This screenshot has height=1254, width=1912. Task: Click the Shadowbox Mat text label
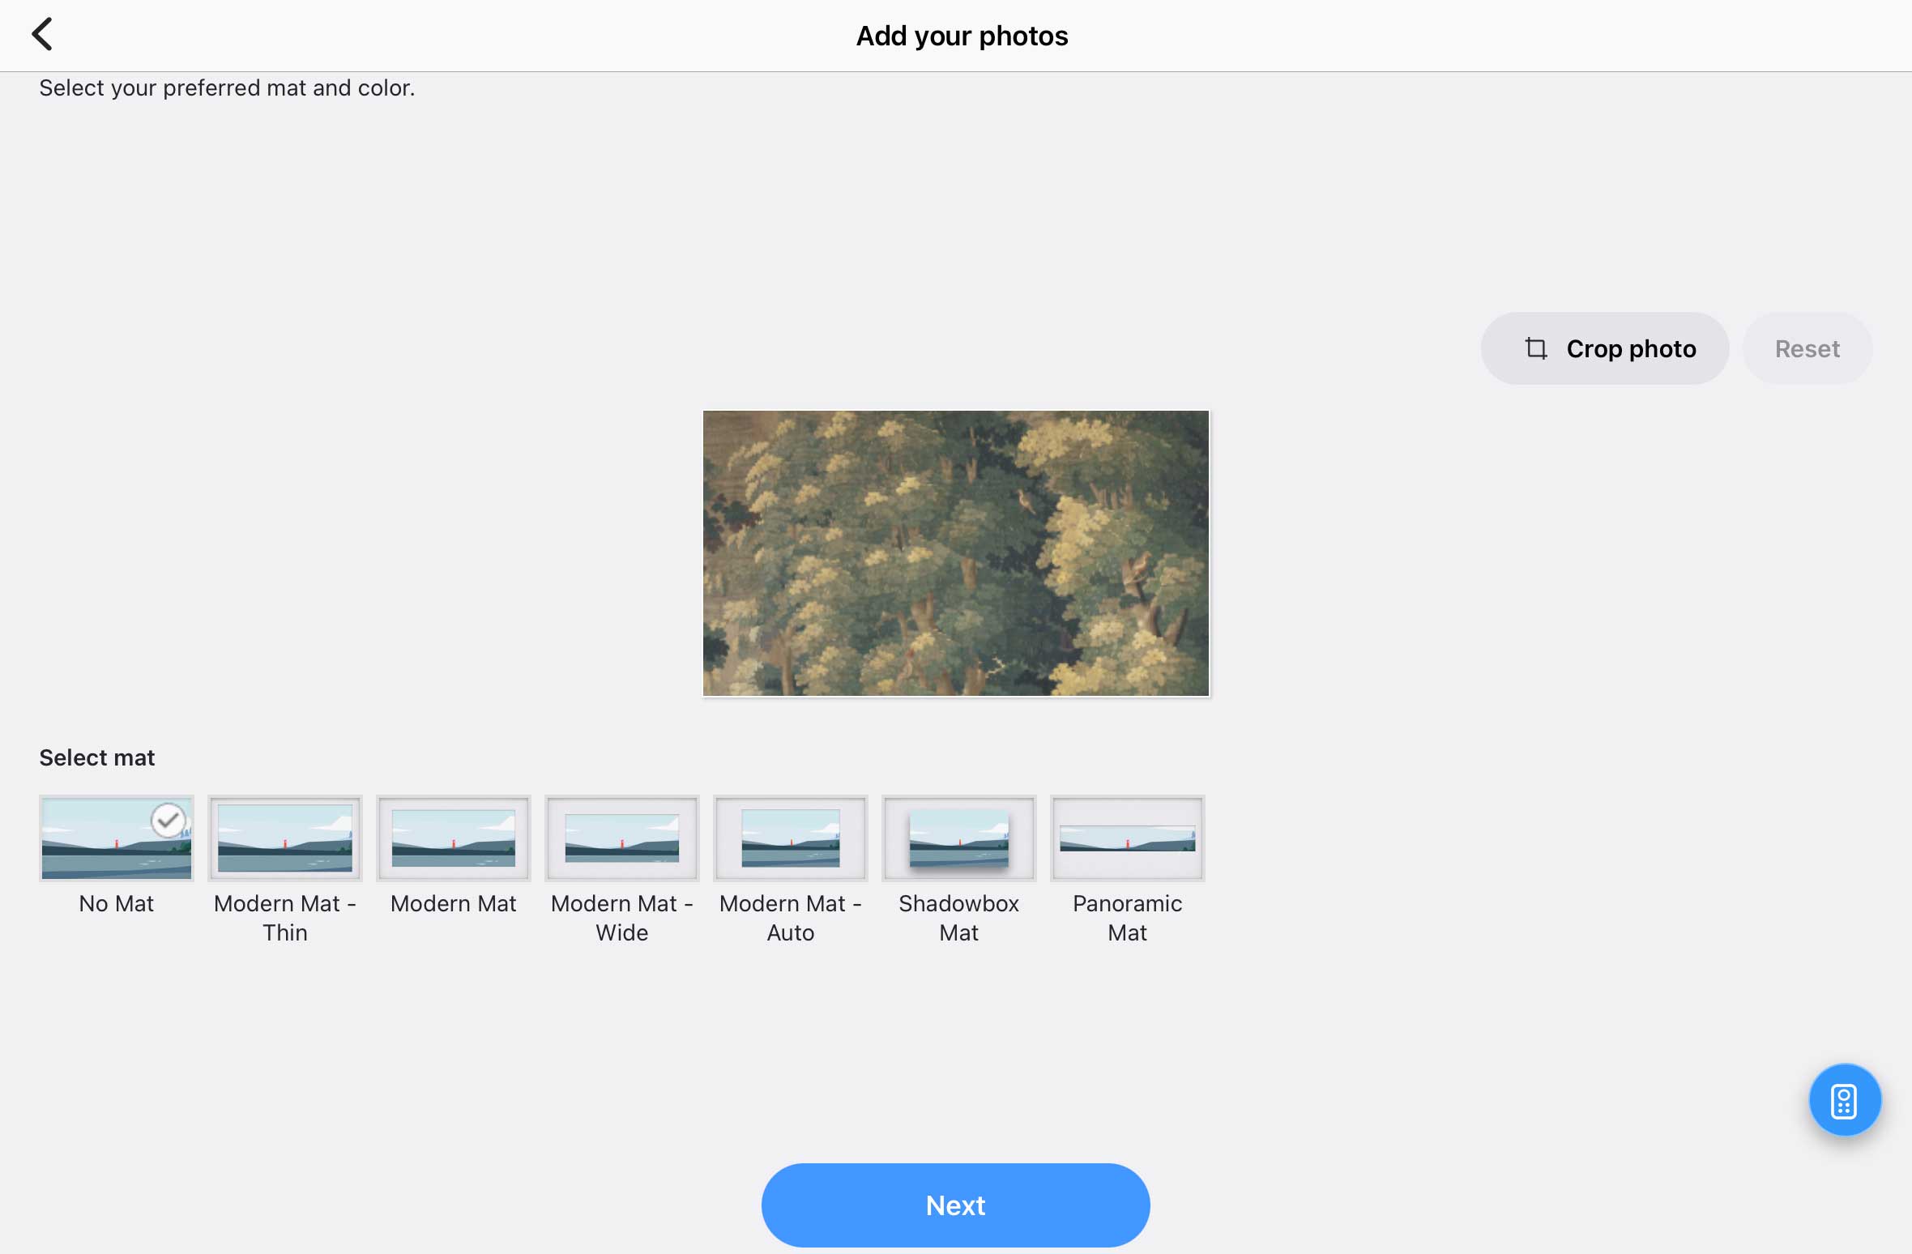[x=959, y=918]
